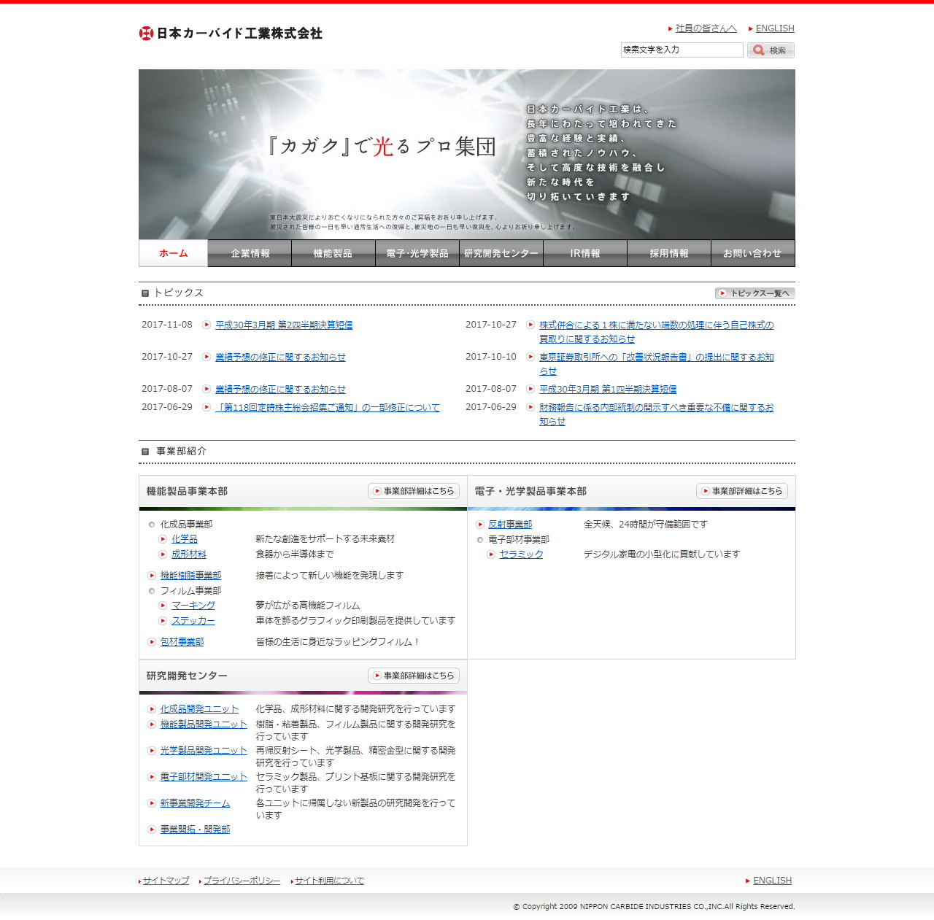
Task: Click red bullet icon beside 反射事業部
Action: click(x=480, y=525)
